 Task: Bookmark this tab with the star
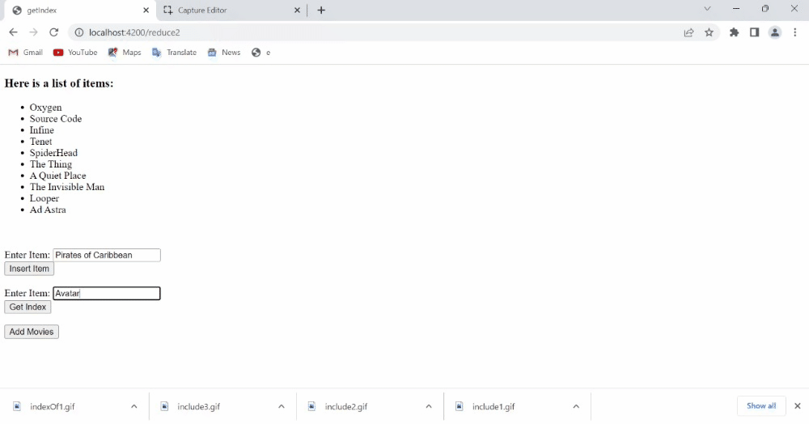[x=709, y=32]
